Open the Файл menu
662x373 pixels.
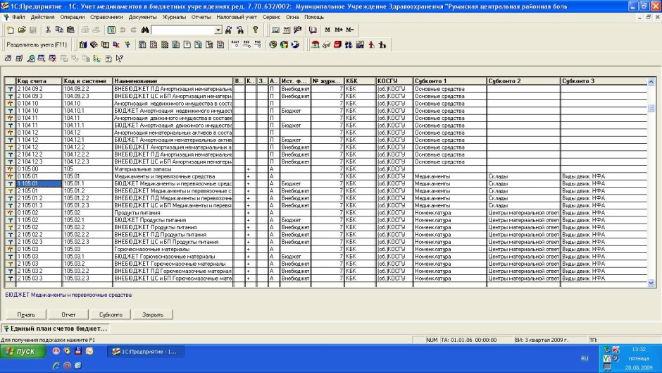click(x=18, y=17)
